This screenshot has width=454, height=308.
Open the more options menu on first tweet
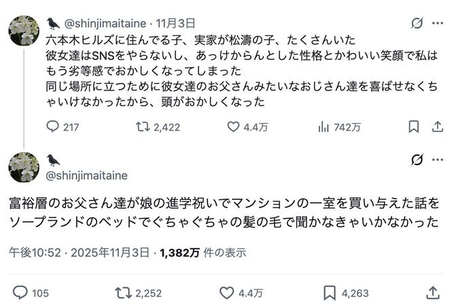[x=438, y=23]
